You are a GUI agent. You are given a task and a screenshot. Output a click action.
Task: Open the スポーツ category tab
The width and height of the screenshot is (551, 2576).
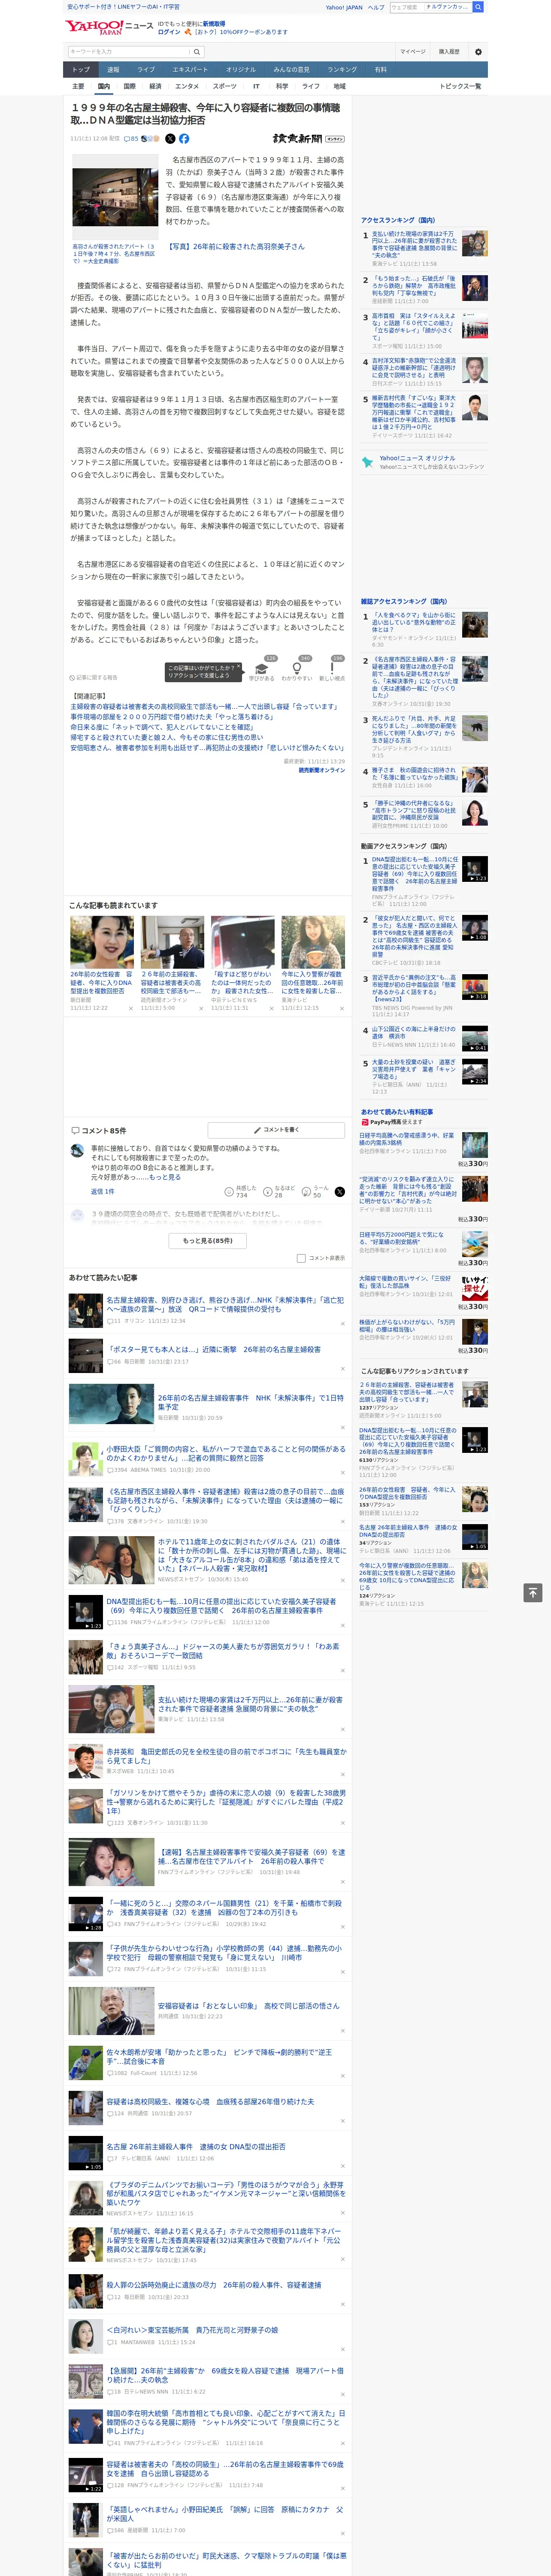[225, 86]
